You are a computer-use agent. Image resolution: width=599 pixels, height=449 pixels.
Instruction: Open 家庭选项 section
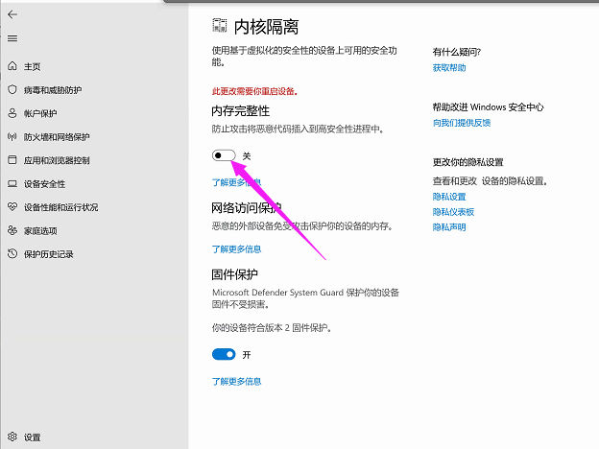(40, 231)
